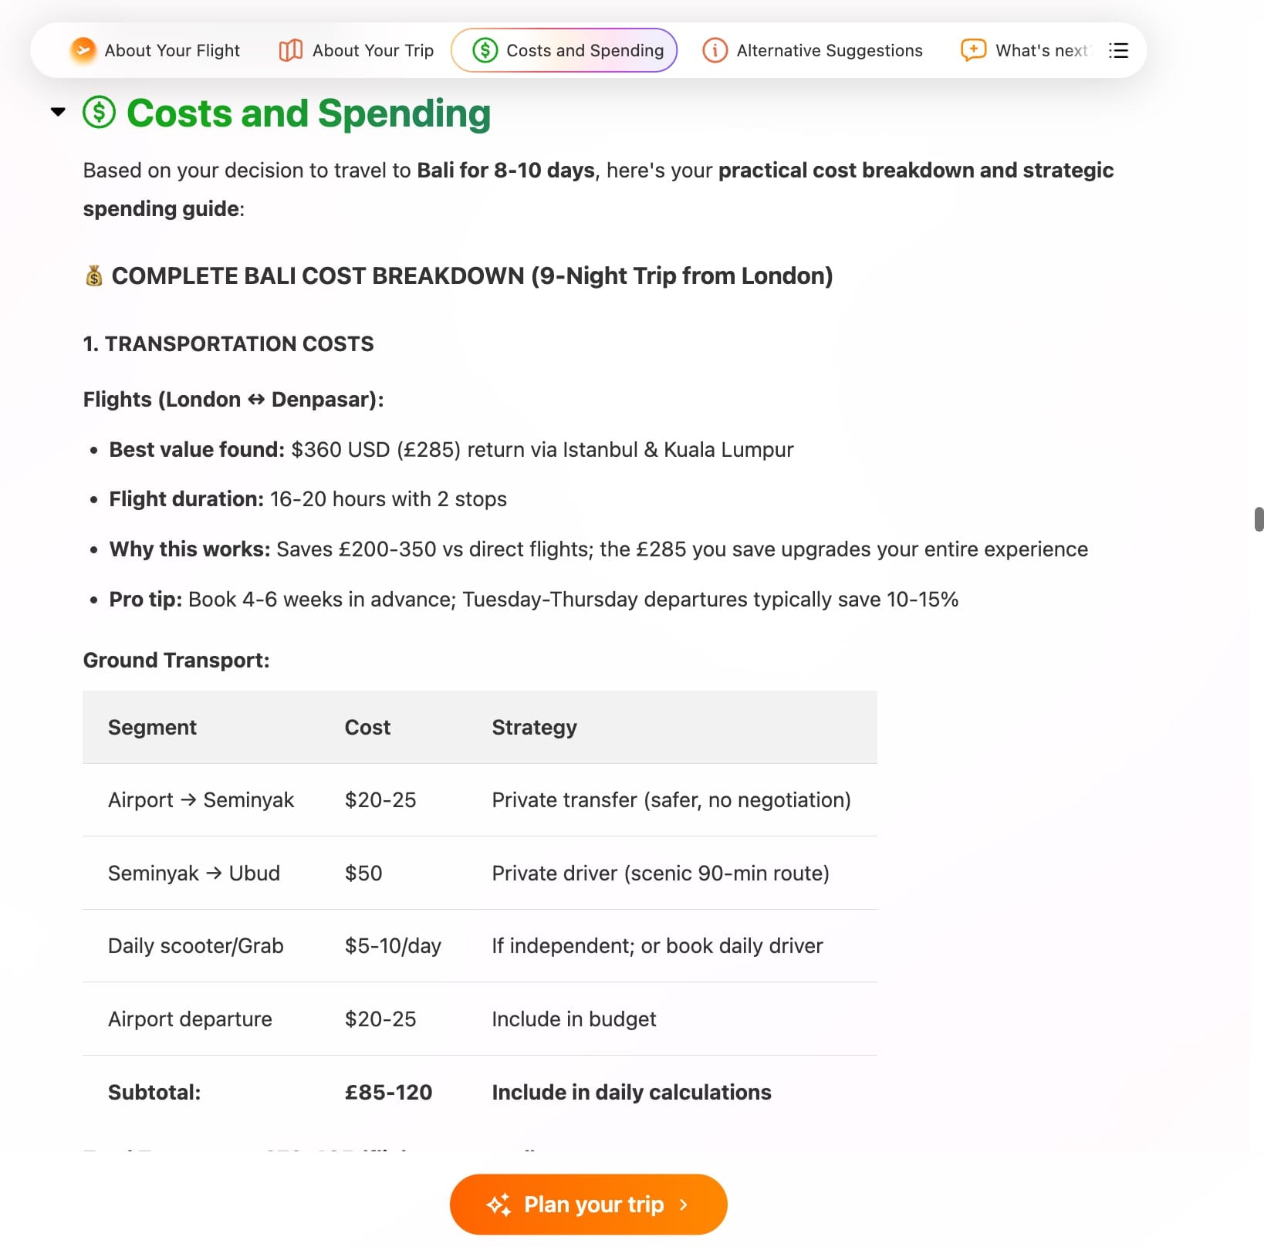Click the money bag emoji heading icon
The width and height of the screenshot is (1264, 1247).
coord(94,275)
